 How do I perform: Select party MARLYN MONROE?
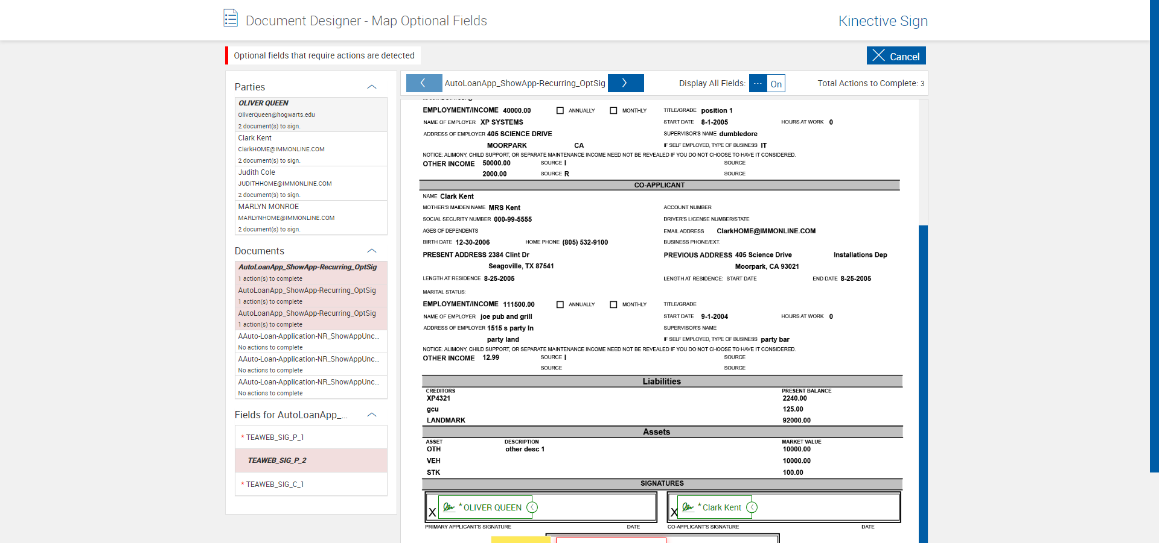coord(311,218)
